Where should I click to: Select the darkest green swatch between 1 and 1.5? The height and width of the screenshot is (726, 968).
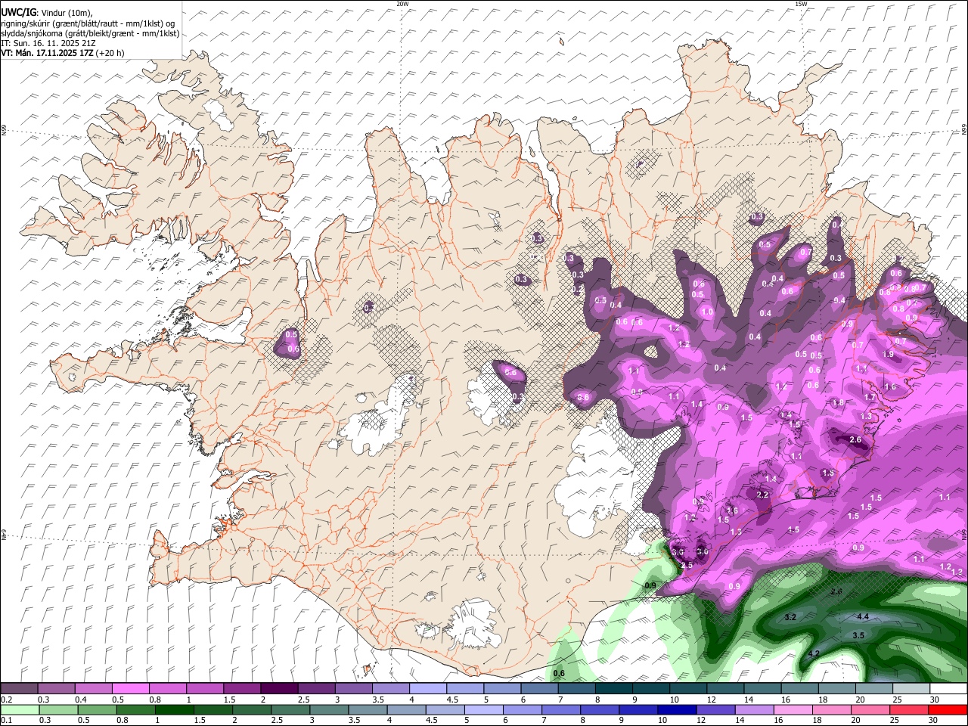(174, 710)
